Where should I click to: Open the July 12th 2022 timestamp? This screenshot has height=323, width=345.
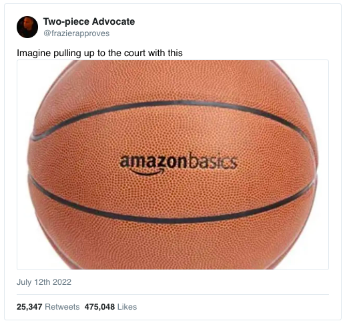point(44,282)
